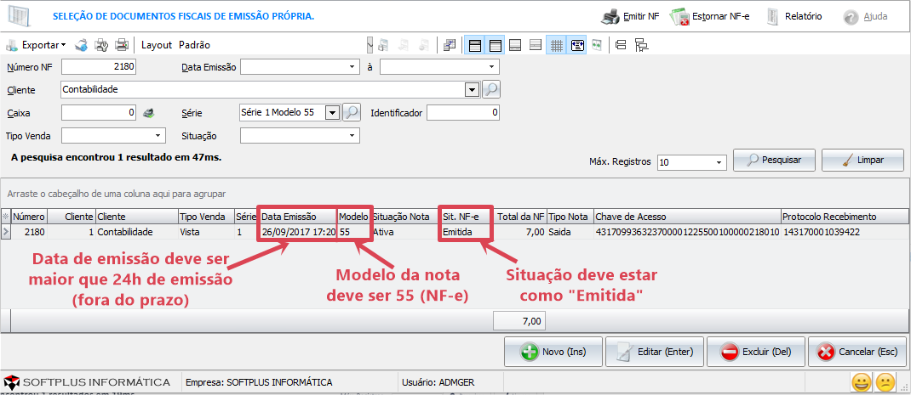Click the 'Vista' cell
911x395 pixels.
pos(206,232)
